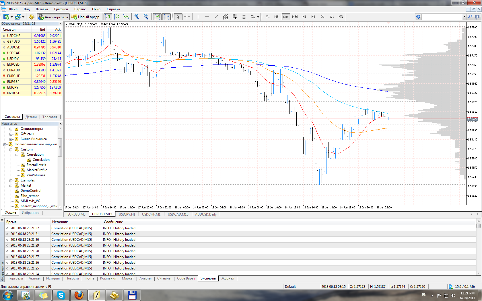Draw a horizontal line tool
The image size is (482, 301).
click(x=207, y=17)
